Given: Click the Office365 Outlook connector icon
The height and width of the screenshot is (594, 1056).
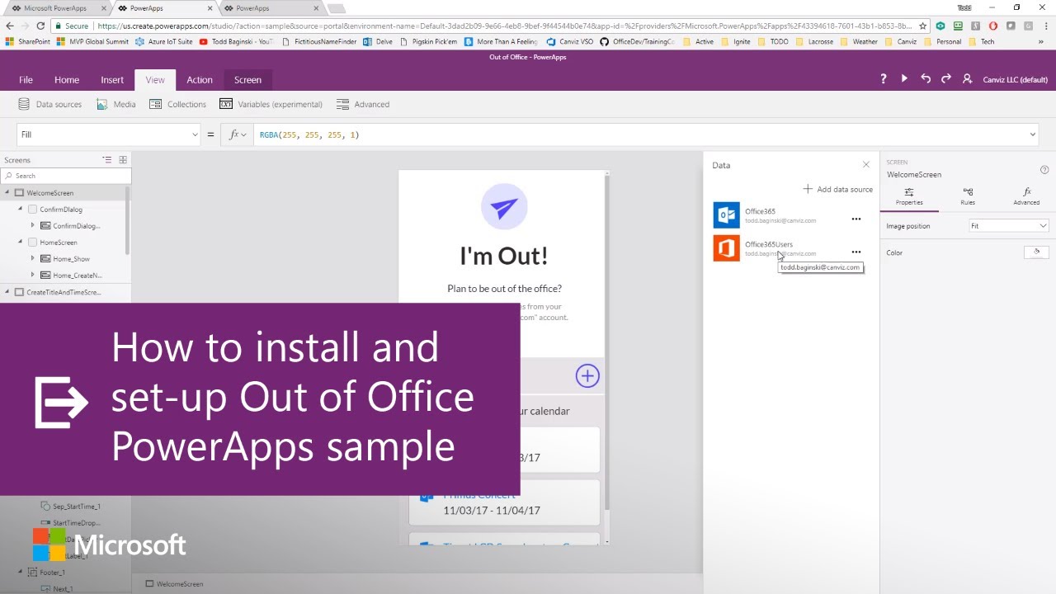Looking at the screenshot, I should pos(727,215).
